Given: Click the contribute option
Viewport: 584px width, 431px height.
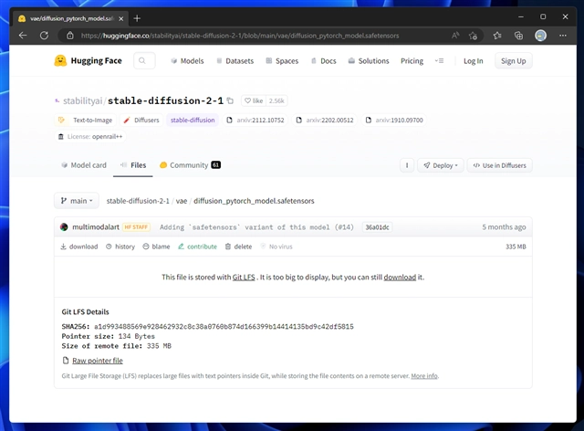Looking at the screenshot, I should coord(197,247).
